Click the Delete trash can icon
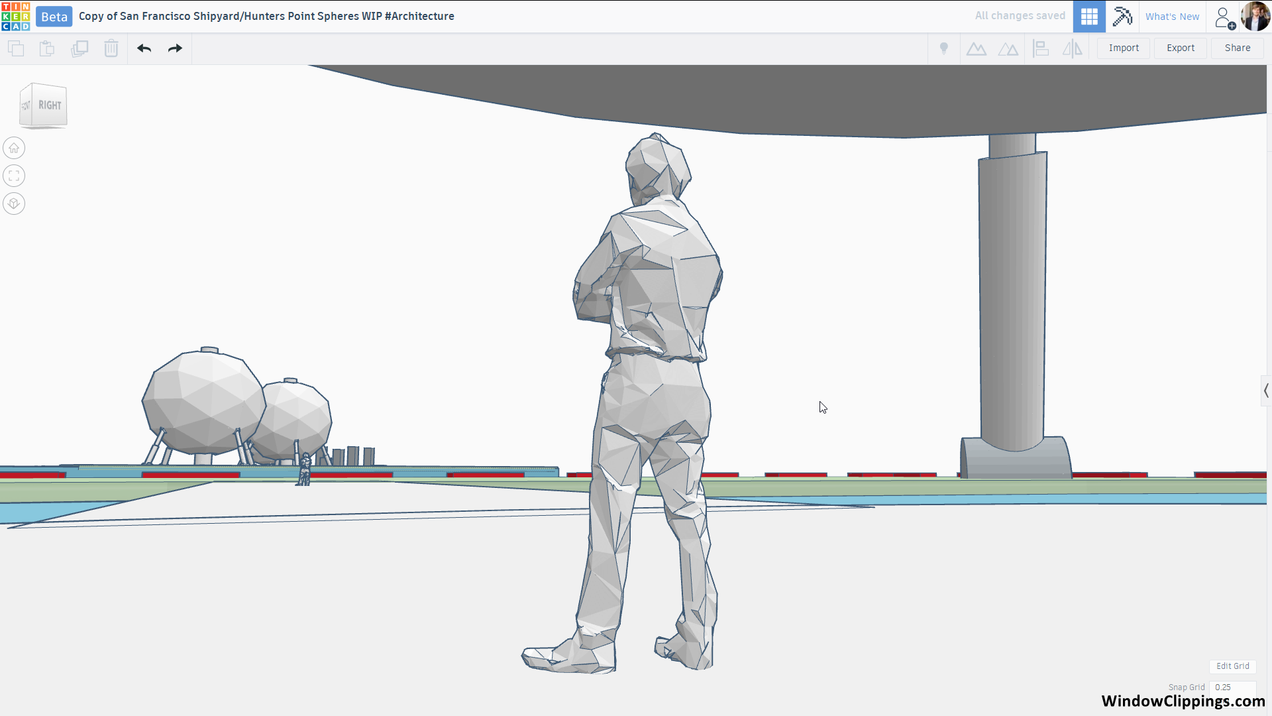 tap(111, 48)
